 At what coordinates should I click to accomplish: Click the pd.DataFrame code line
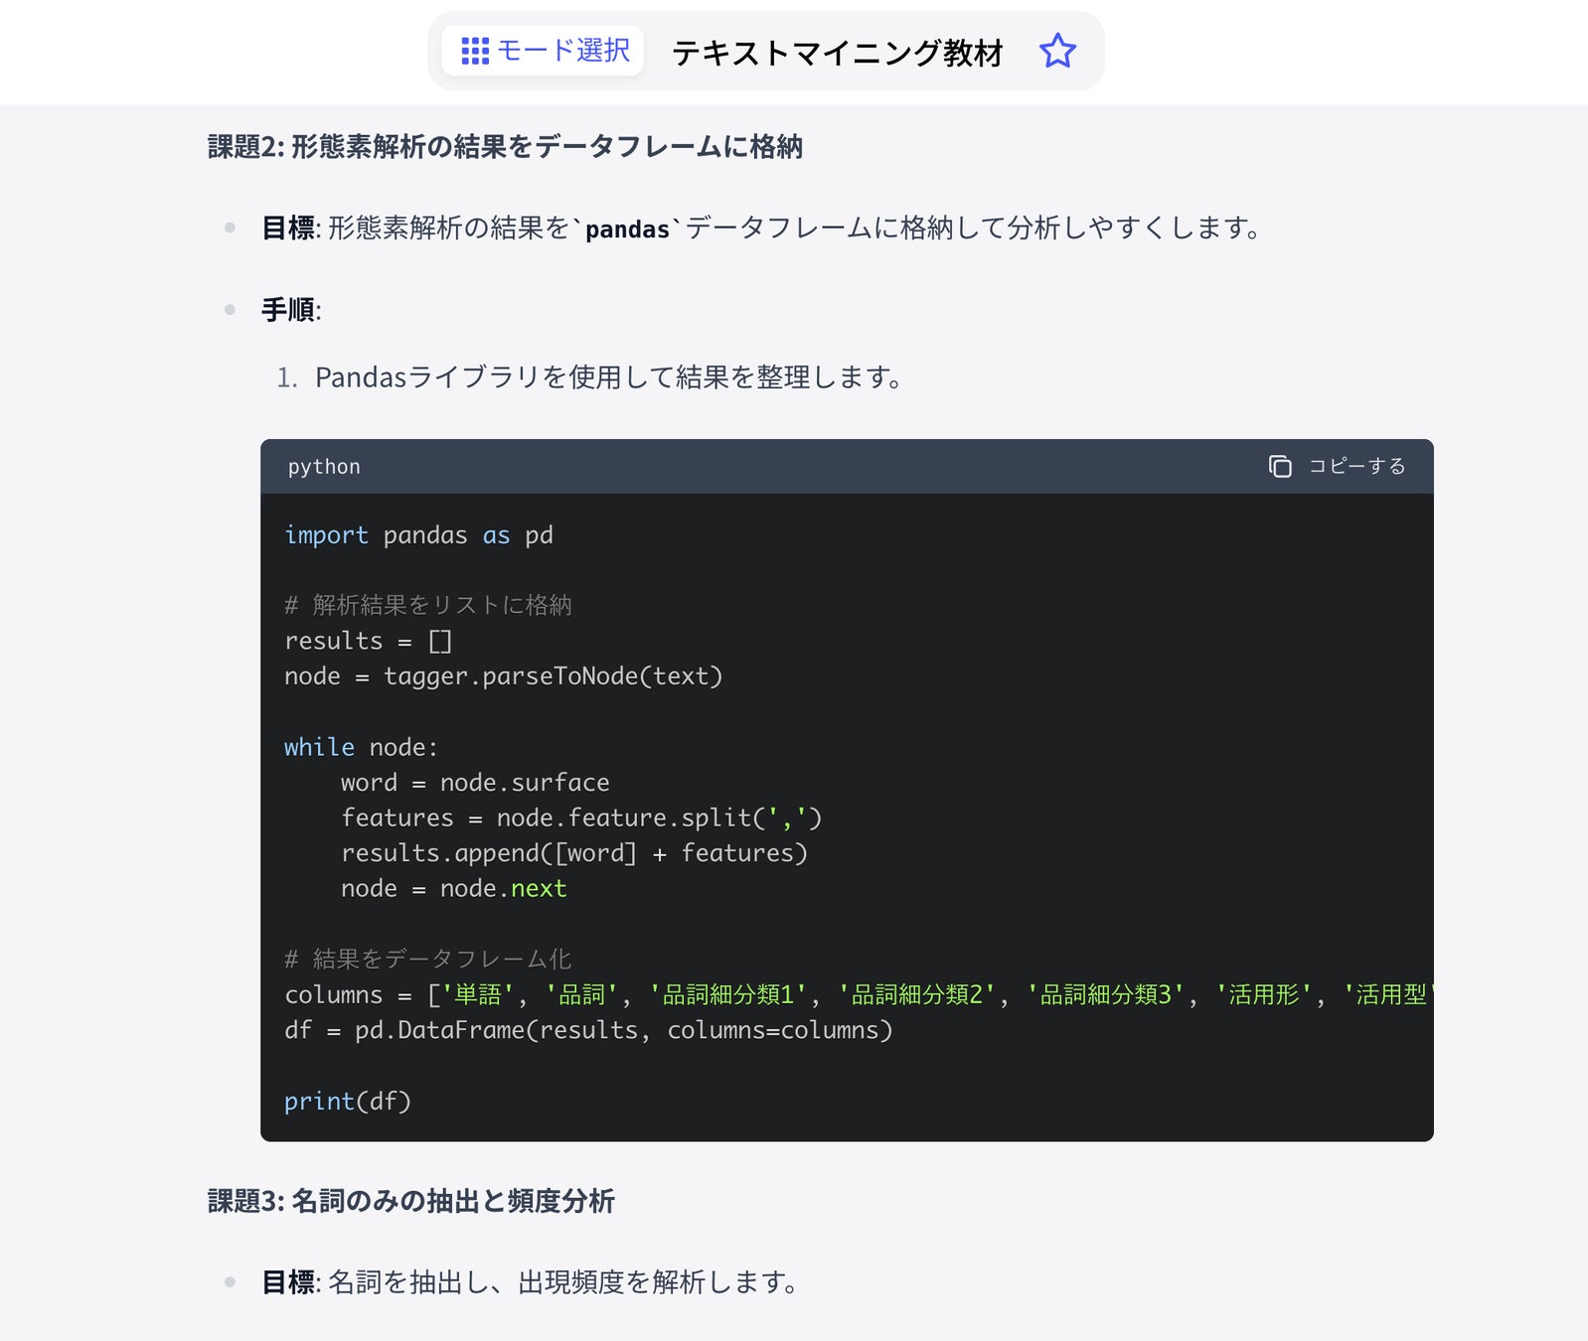point(588,1031)
